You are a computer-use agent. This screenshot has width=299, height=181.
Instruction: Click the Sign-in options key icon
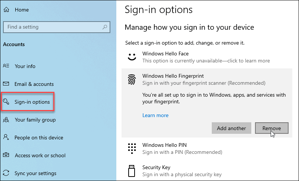click(6, 102)
